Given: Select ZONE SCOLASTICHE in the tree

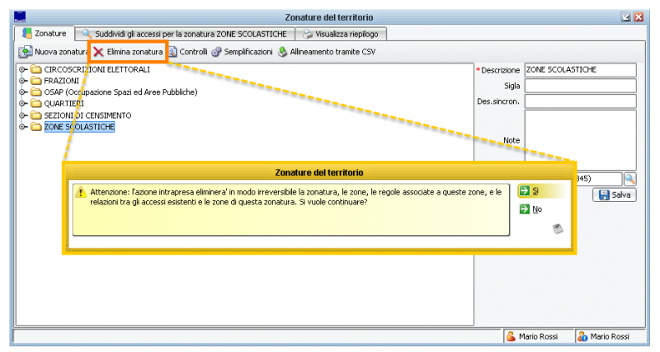Looking at the screenshot, I should click(x=79, y=127).
